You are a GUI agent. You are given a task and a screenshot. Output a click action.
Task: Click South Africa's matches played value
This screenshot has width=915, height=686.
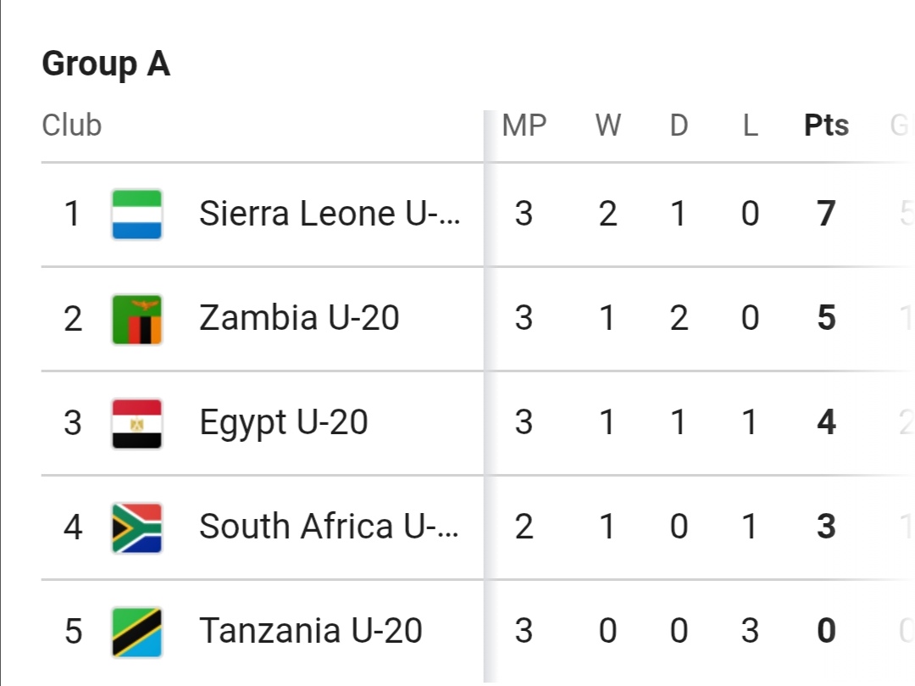coord(524,527)
